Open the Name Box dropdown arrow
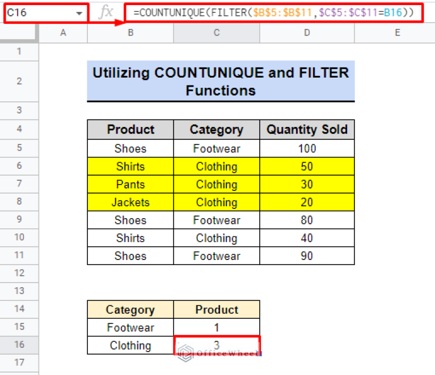The width and height of the screenshot is (435, 375). pos(78,12)
